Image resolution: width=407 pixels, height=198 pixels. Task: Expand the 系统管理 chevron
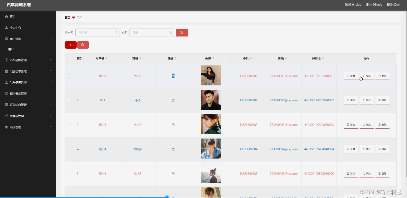pyautogui.click(x=51, y=127)
